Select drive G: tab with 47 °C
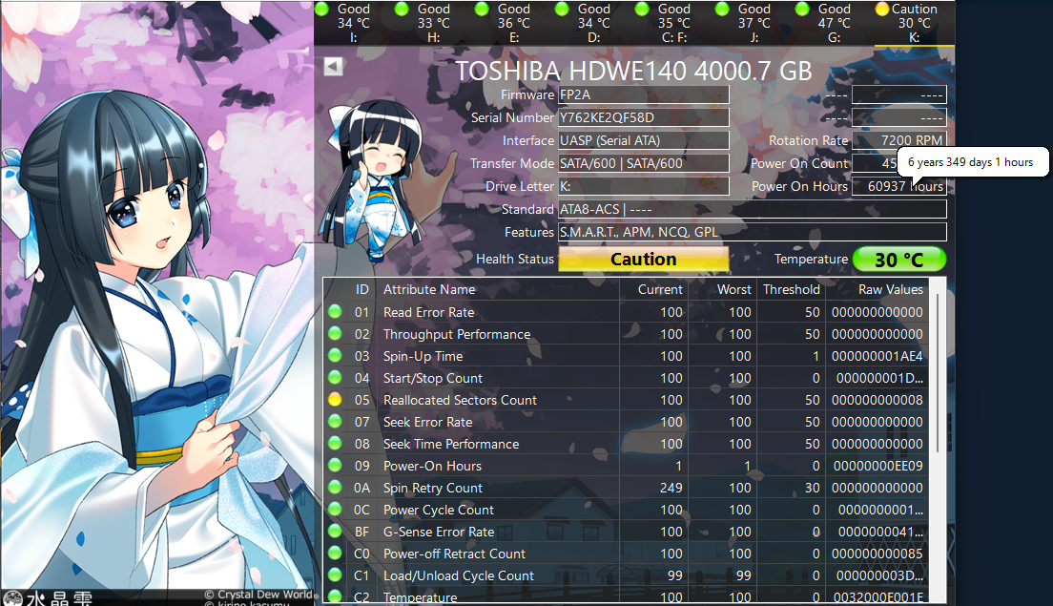Viewport: 1053px width, 606px height. (834, 23)
